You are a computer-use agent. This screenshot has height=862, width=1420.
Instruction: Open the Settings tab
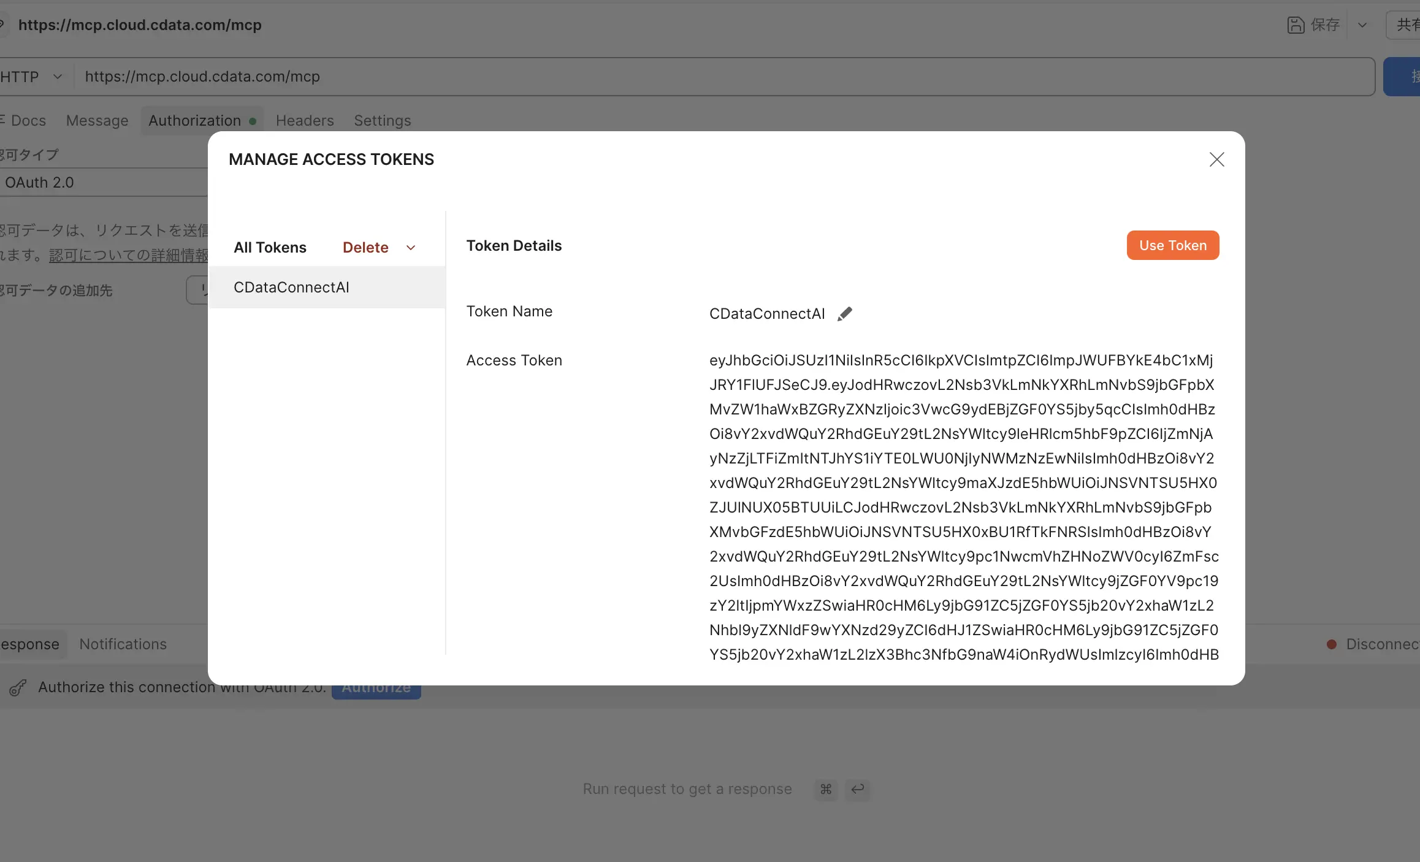382,121
